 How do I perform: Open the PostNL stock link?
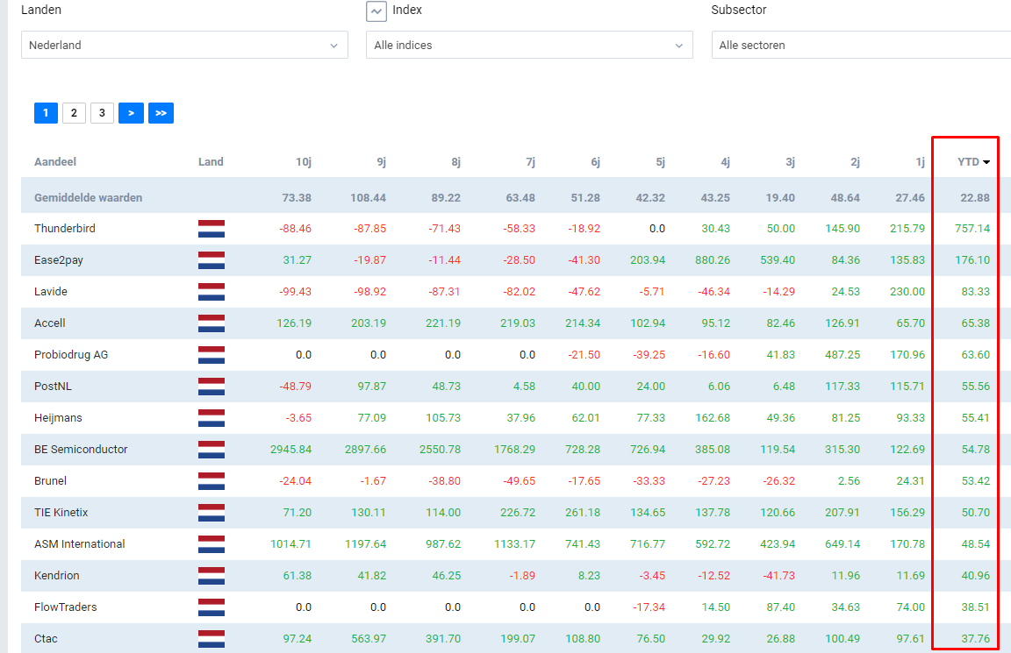point(53,387)
